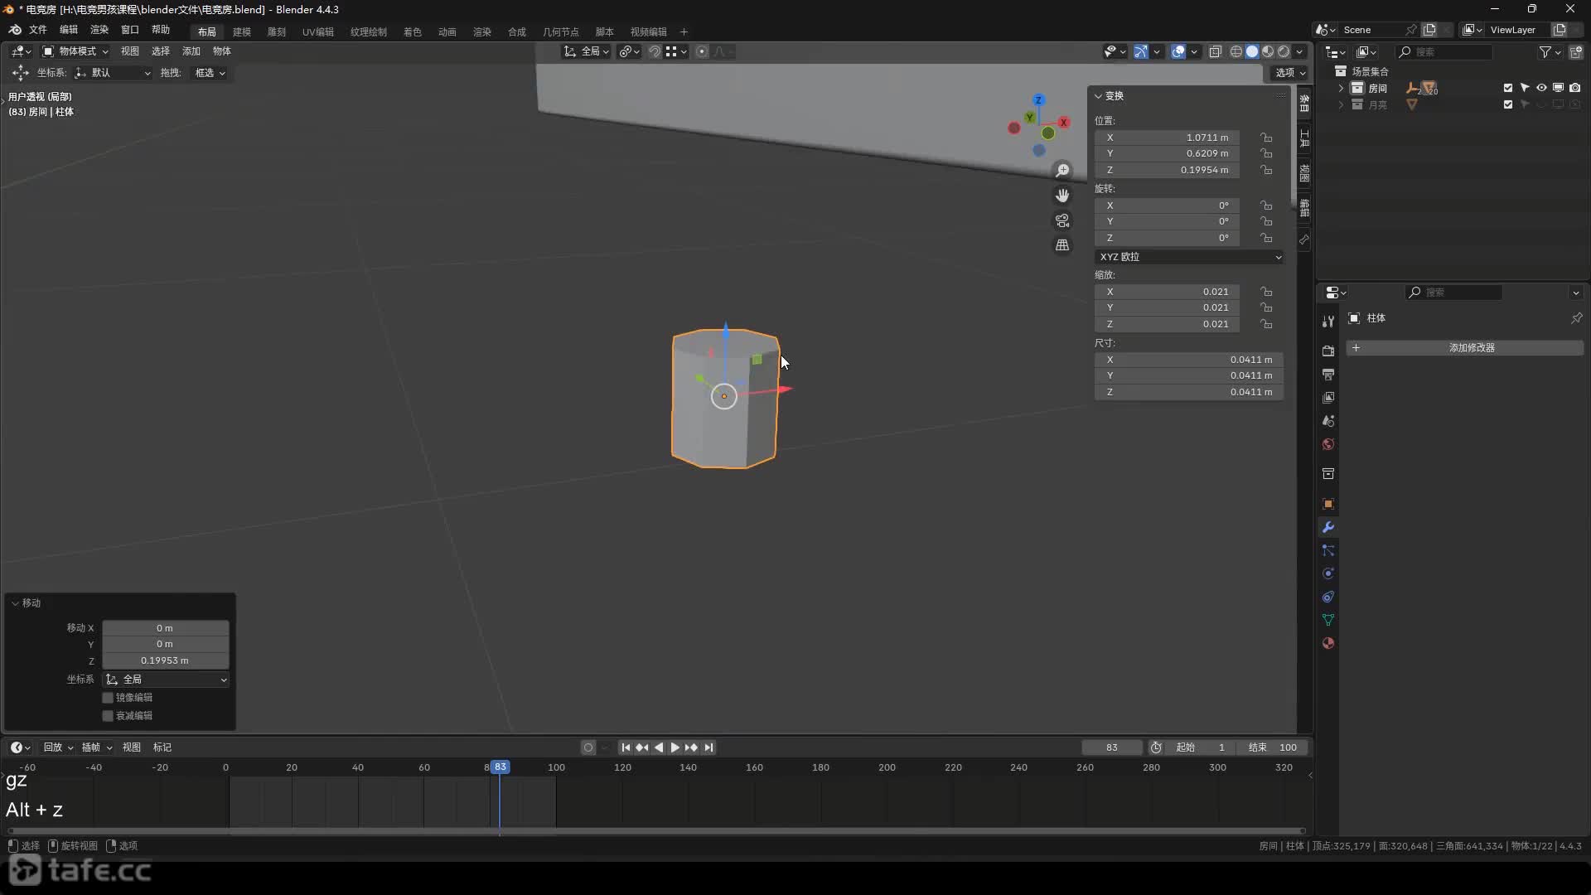Toggle X-ray display icon in header
The height and width of the screenshot is (895, 1591).
(1216, 51)
